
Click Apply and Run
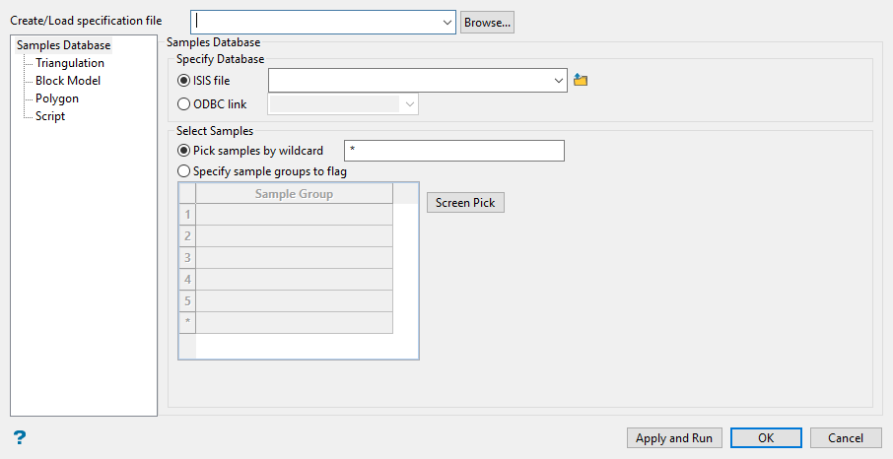674,438
